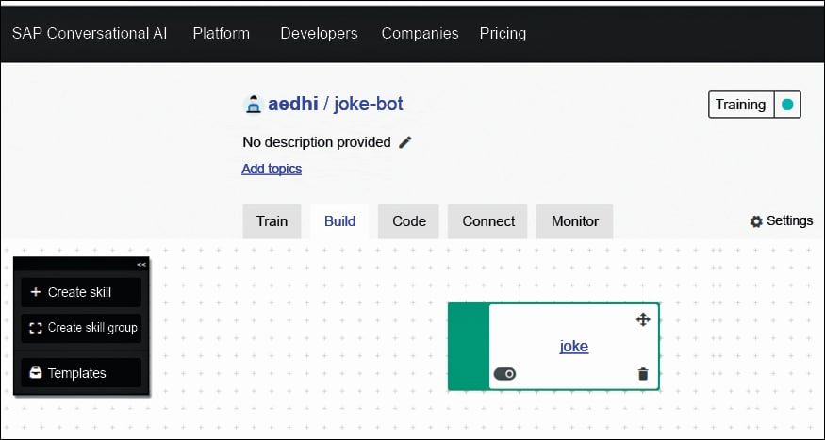Click the Training status button
The image size is (825, 440).
[x=740, y=105]
